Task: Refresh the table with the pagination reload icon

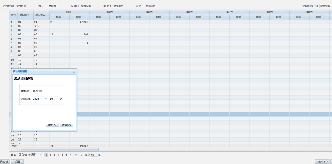Action: tap(81, 155)
